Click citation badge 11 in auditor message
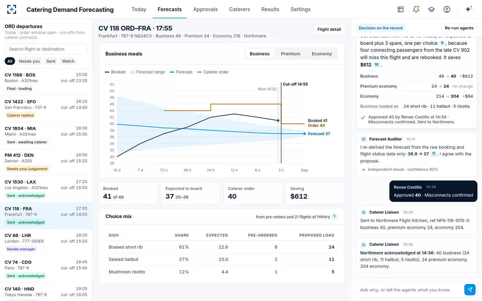Screen dimensions: 482x301 coord(434,154)
